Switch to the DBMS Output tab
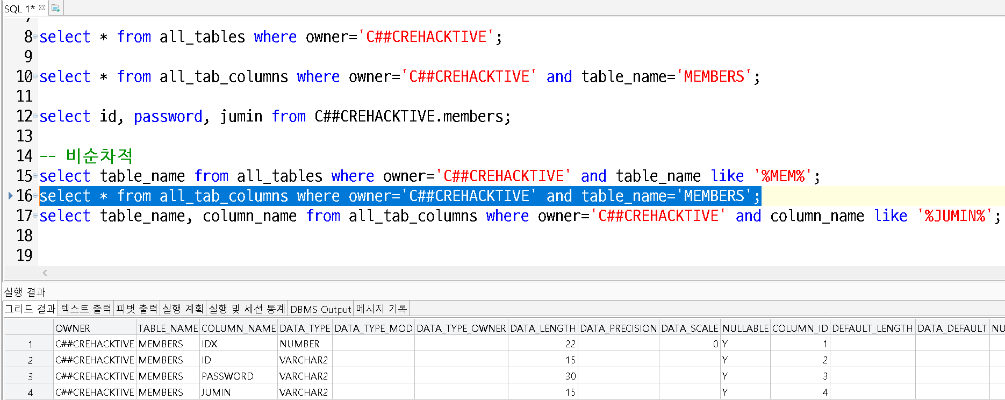The width and height of the screenshot is (1005, 400). click(x=321, y=309)
